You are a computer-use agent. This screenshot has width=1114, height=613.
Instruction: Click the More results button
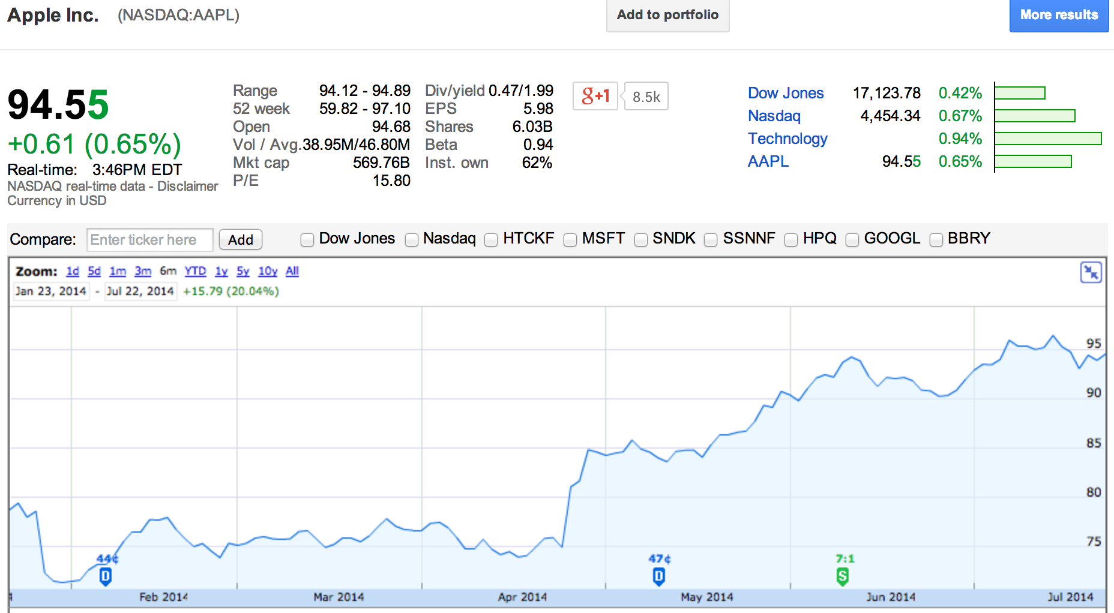tap(1059, 15)
